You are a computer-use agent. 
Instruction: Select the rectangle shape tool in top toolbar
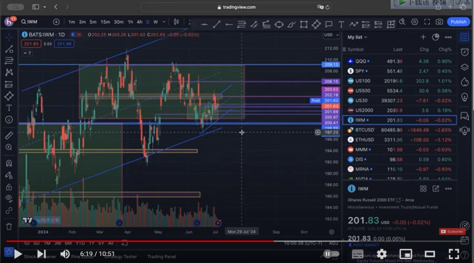(304, 25)
